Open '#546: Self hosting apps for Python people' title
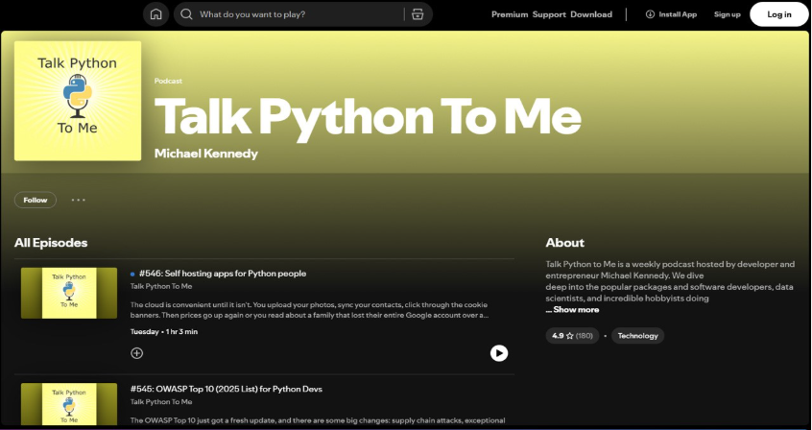This screenshot has width=812, height=430. (223, 274)
